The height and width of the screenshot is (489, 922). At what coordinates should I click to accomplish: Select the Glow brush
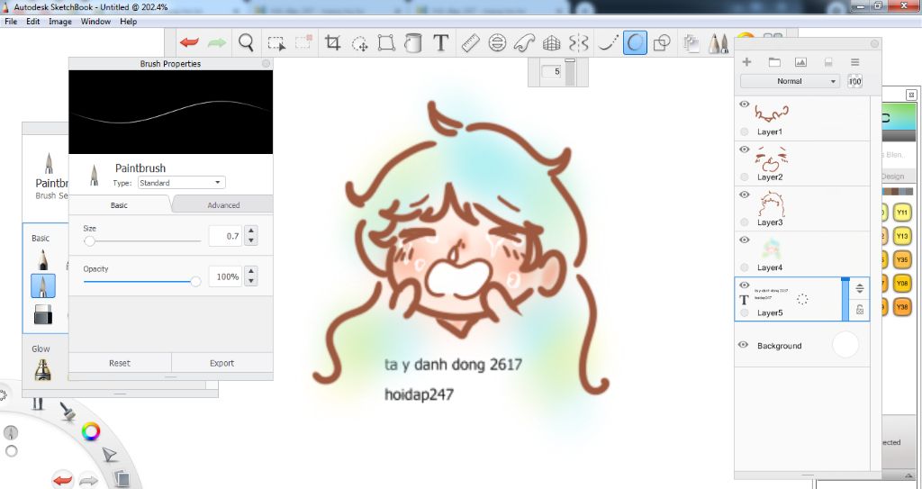click(42, 369)
